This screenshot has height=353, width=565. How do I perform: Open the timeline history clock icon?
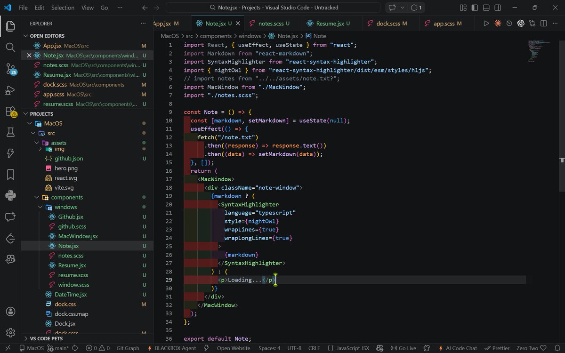tap(509, 24)
